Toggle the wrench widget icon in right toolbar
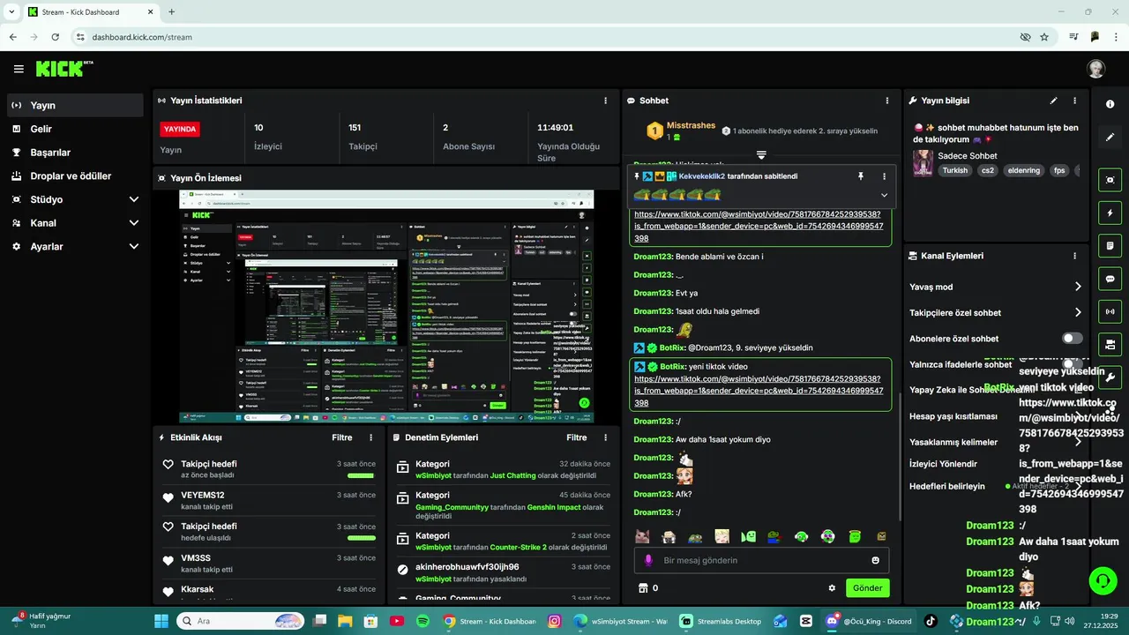 [1110, 377]
